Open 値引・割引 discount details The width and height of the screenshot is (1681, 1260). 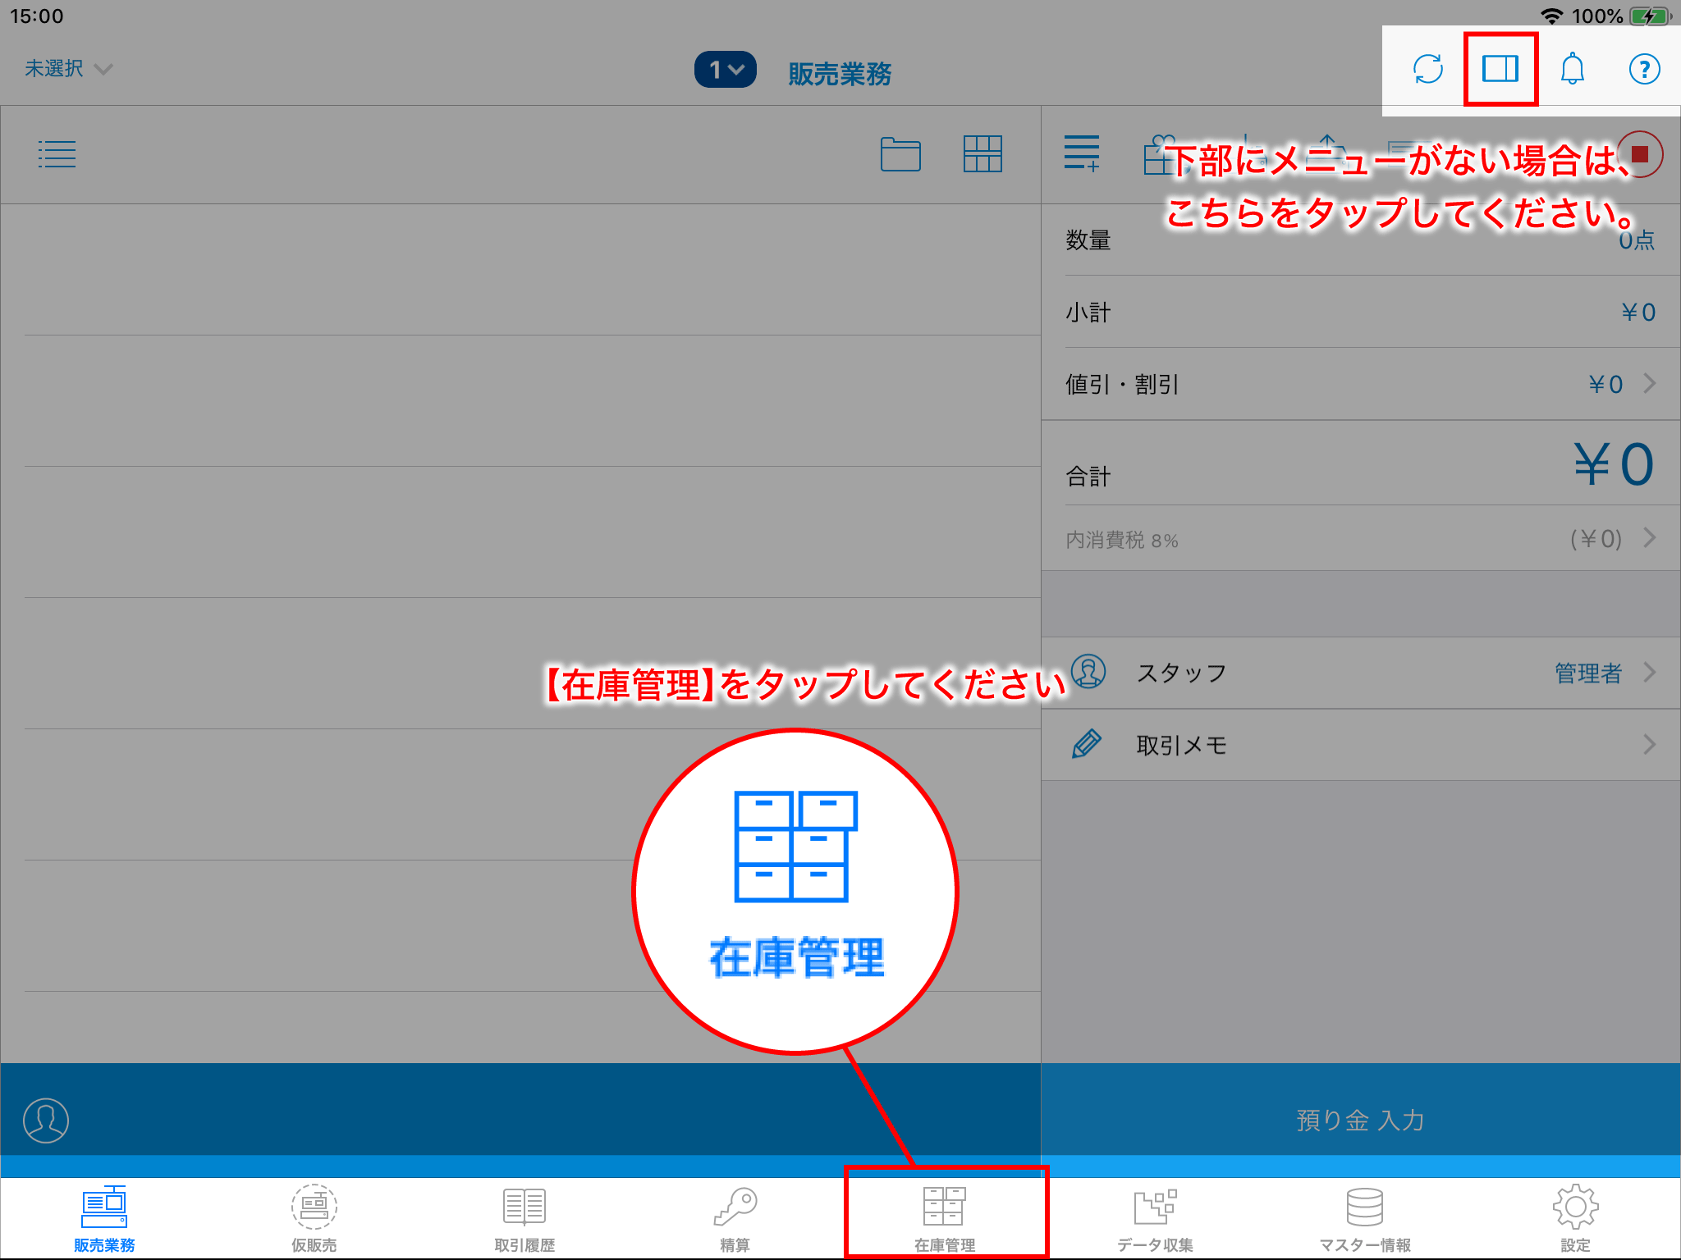pyautogui.click(x=1360, y=384)
